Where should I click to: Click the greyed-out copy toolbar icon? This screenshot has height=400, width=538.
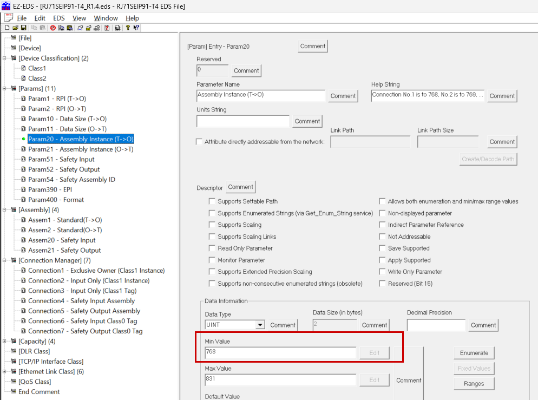click(x=34, y=28)
